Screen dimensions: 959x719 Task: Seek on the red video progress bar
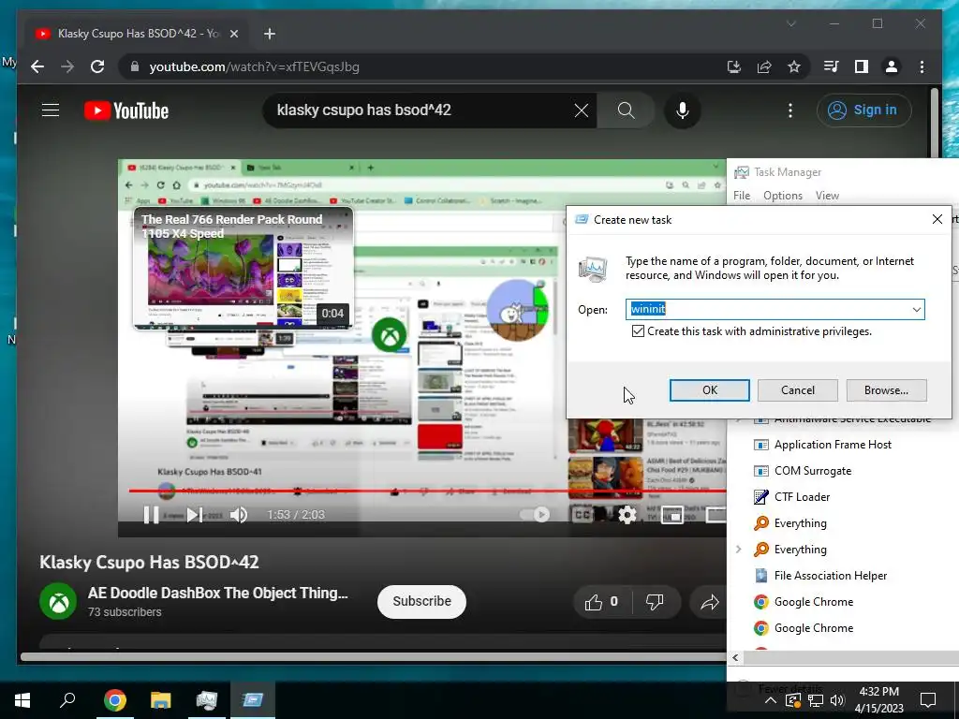pyautogui.click(x=427, y=491)
